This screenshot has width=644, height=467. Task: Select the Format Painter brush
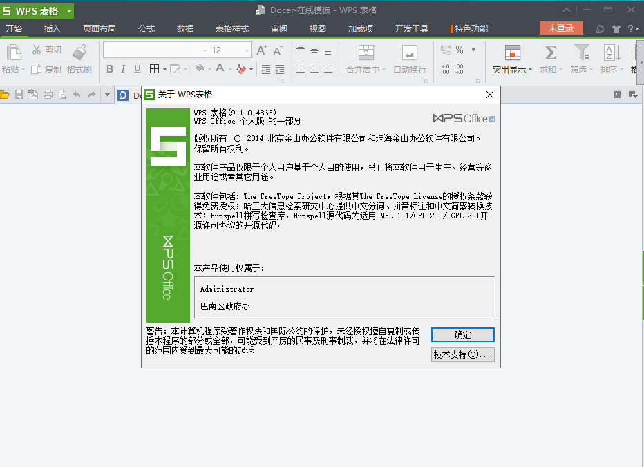tap(79, 53)
